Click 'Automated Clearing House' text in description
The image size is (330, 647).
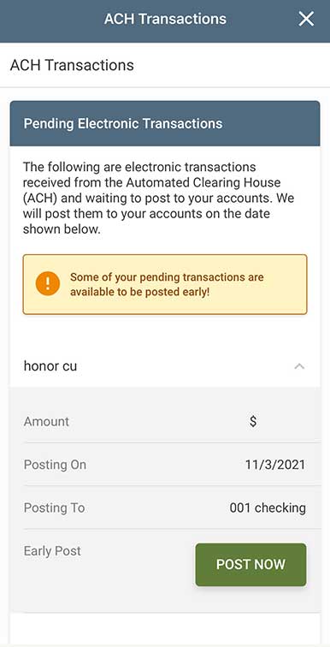coord(203,182)
